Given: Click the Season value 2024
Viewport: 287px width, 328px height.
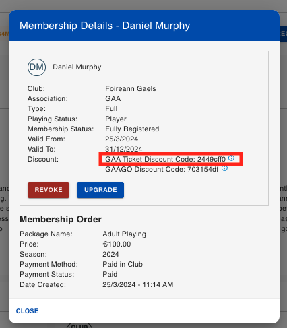Looking at the screenshot, I should pyautogui.click(x=110, y=254).
